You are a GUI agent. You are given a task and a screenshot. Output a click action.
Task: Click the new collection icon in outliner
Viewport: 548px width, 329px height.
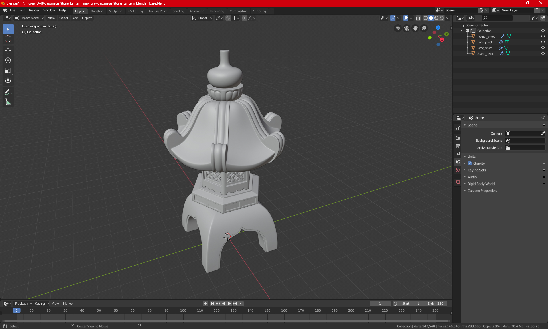pyautogui.click(x=543, y=18)
